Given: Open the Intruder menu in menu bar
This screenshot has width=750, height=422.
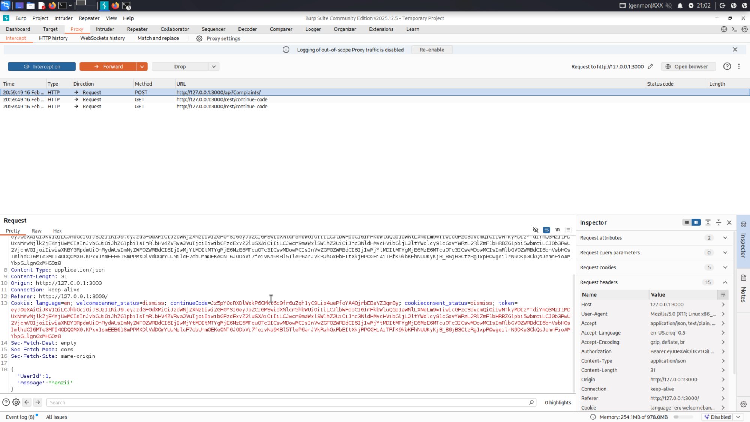Looking at the screenshot, I should coord(63,18).
